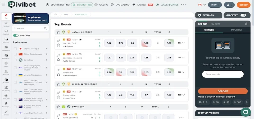The image size is (254, 119).
Task: Pin the Vissel Kobe match
Action: pyautogui.click(x=58, y=70)
